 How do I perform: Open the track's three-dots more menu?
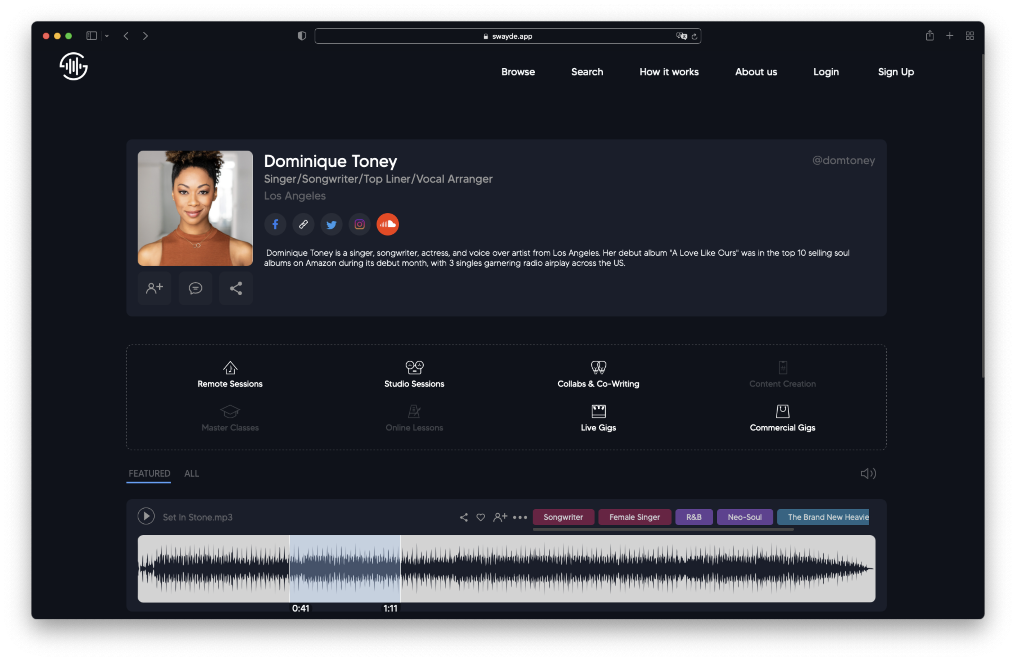point(520,517)
